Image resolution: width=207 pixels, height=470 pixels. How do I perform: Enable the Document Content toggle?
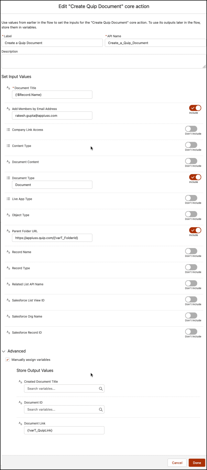191,161
